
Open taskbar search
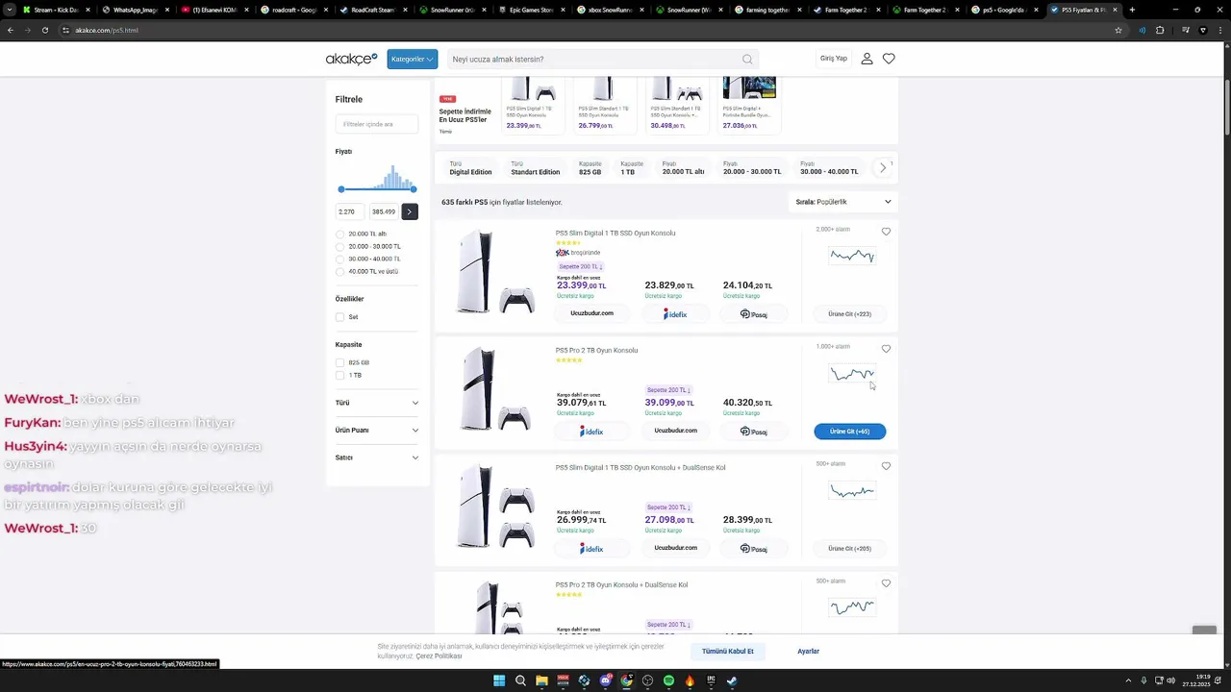click(520, 680)
